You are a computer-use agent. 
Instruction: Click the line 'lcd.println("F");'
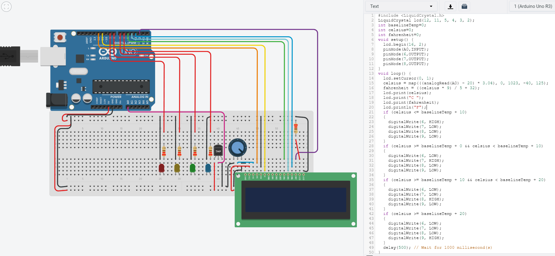pos(404,107)
